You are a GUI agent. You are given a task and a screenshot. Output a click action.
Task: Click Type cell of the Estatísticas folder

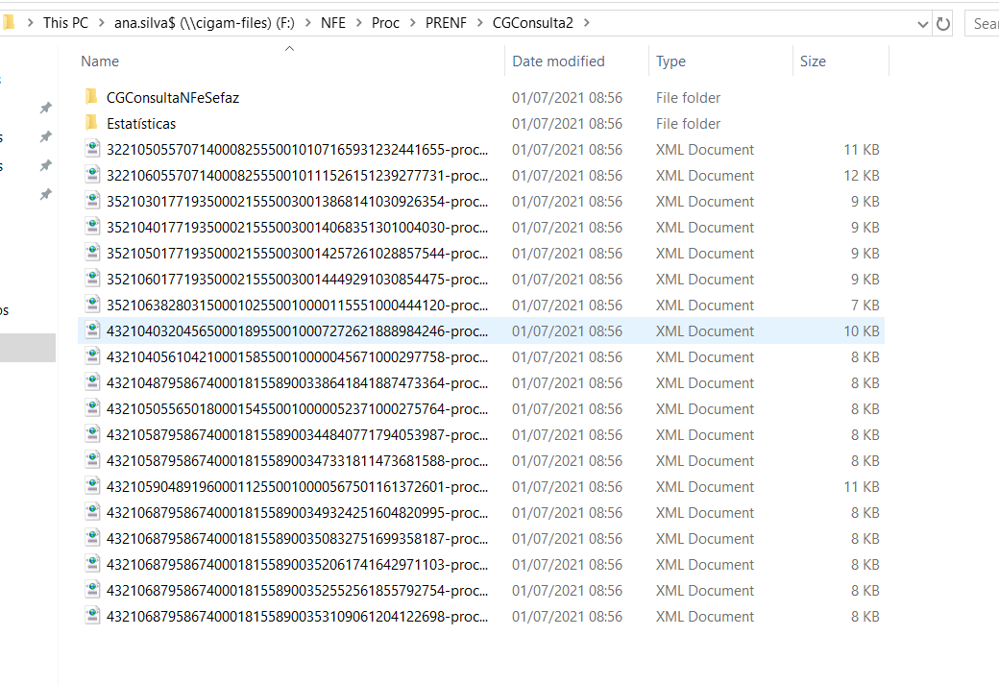point(688,124)
